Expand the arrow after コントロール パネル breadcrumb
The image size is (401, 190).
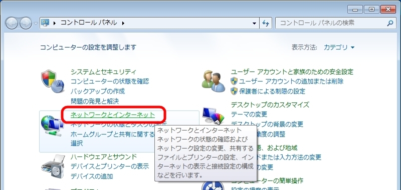coord(123,23)
